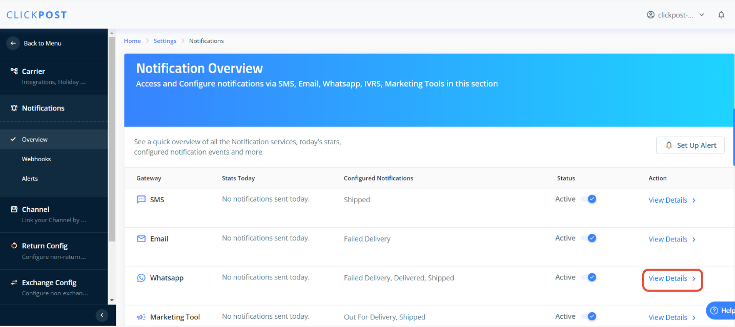735x327 pixels.
Task: Click the Whatsapp gateway label
Action: tap(167, 278)
